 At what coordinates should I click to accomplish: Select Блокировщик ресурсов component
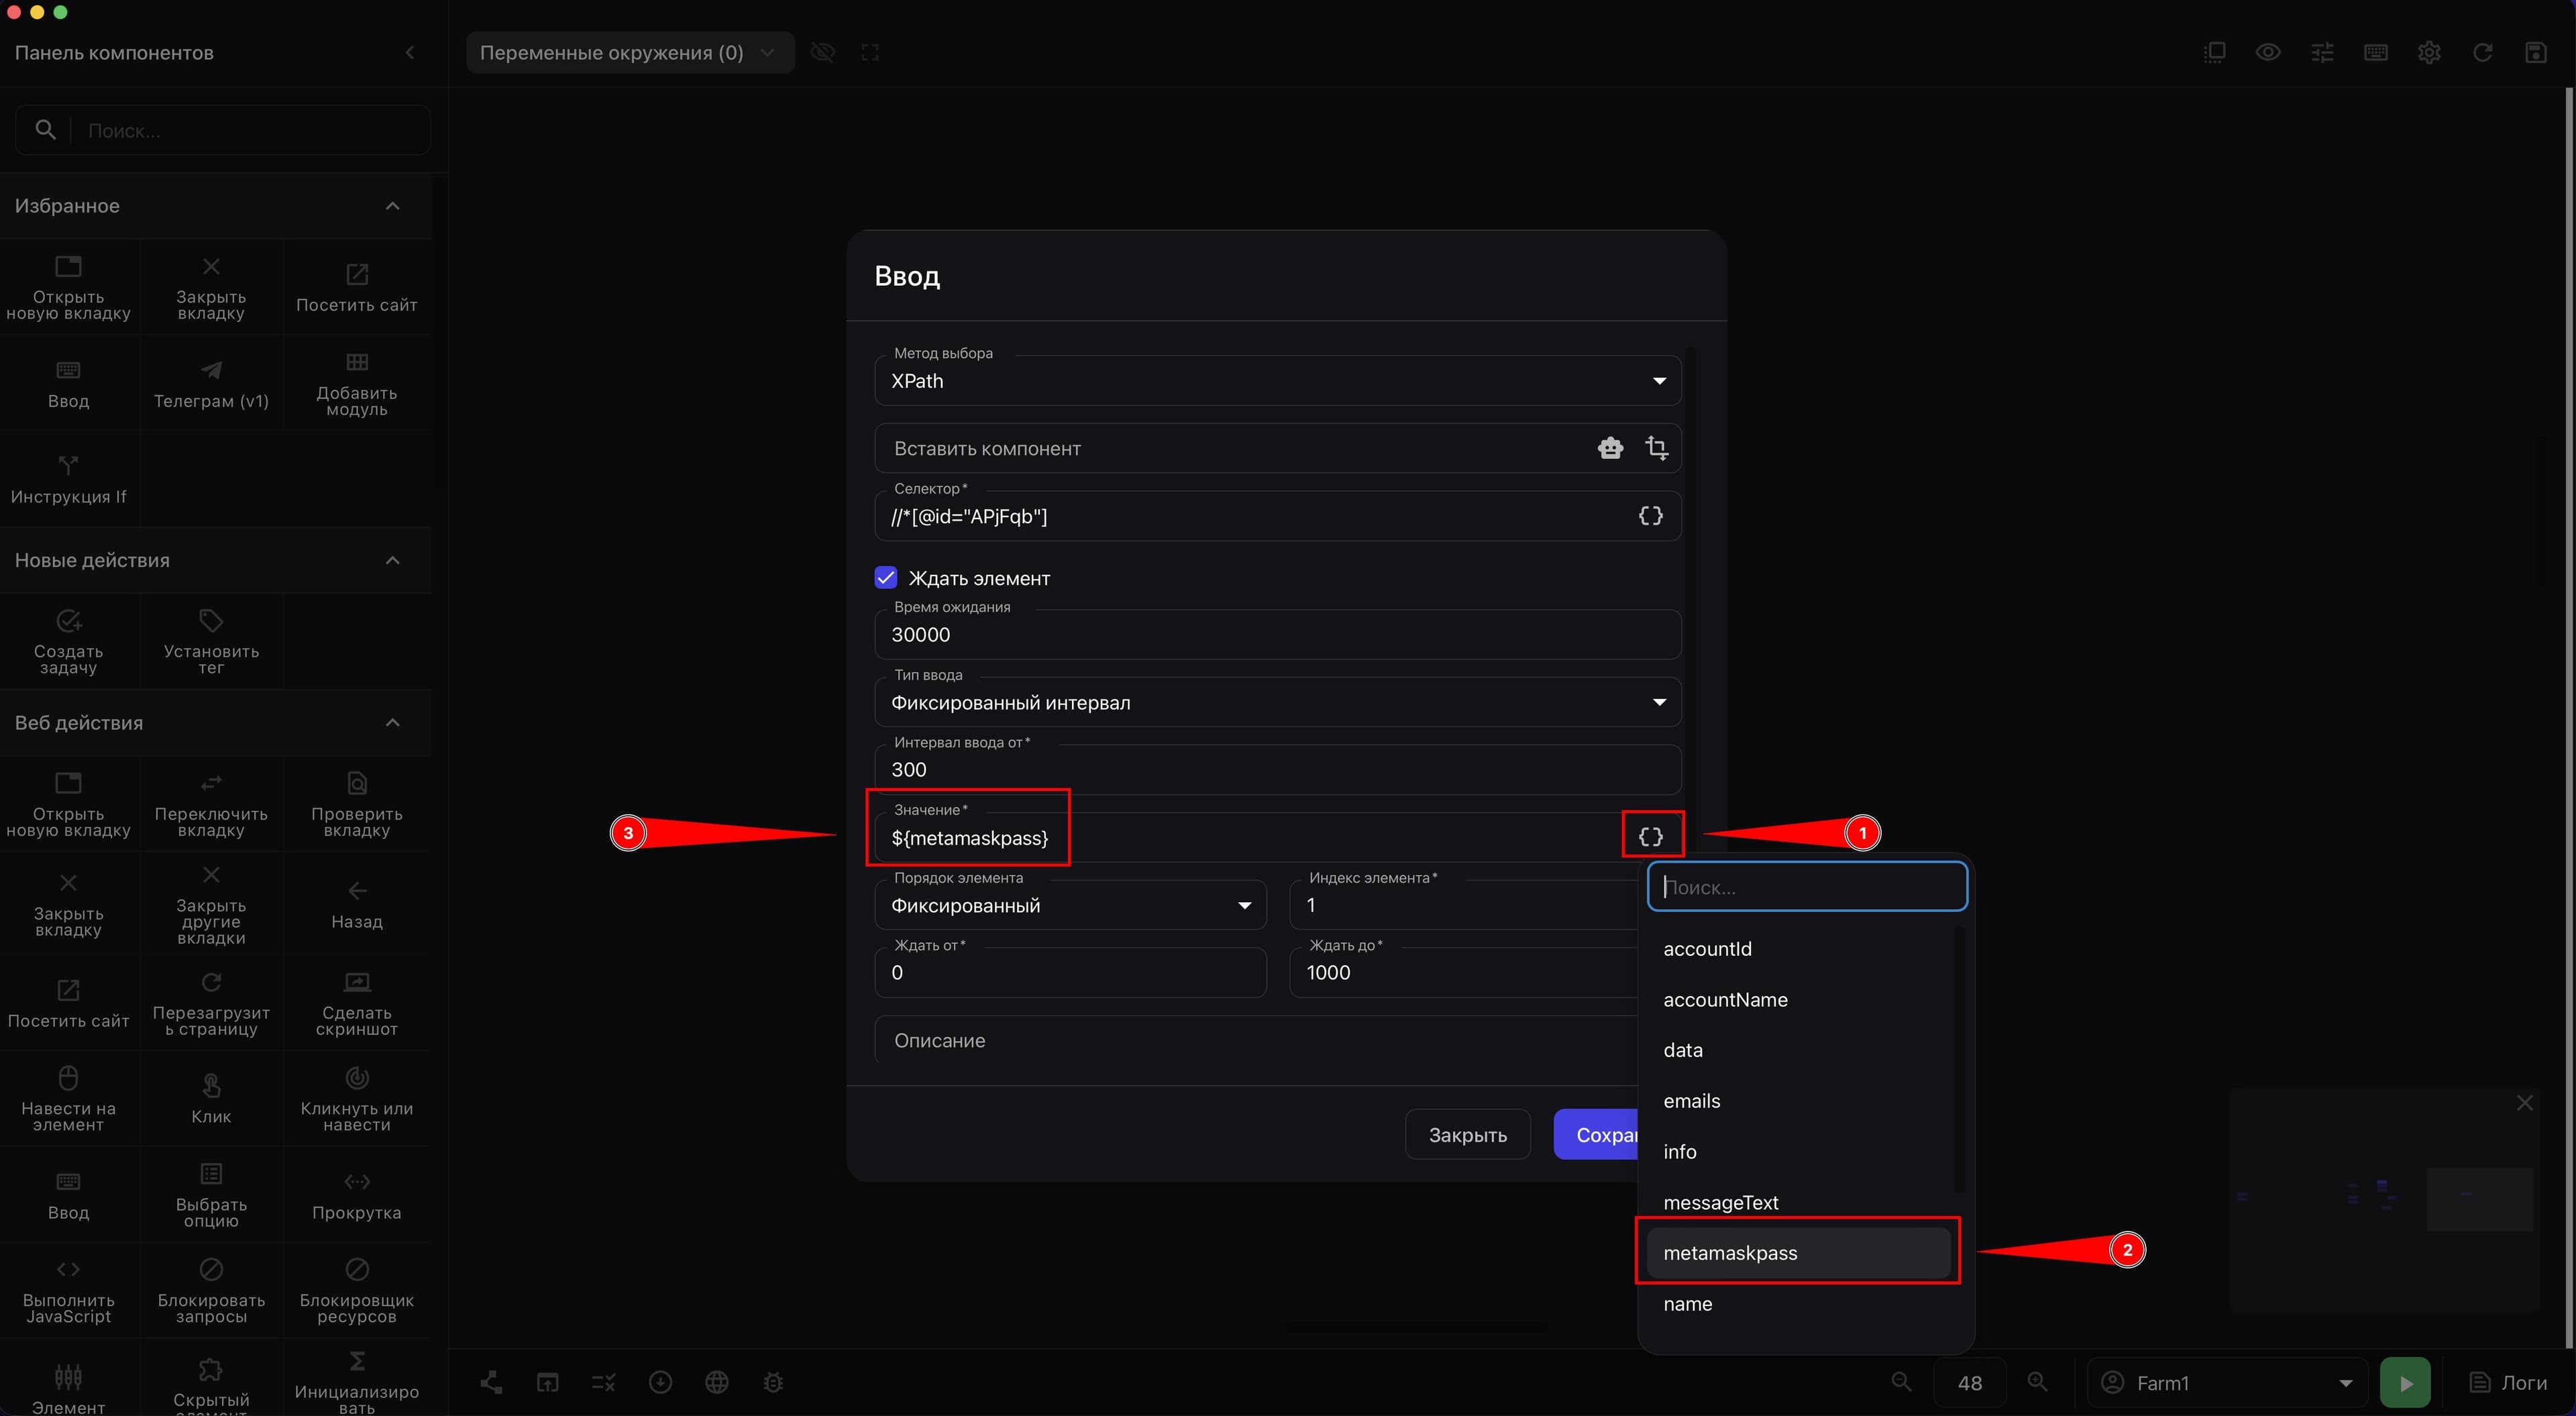(357, 1291)
